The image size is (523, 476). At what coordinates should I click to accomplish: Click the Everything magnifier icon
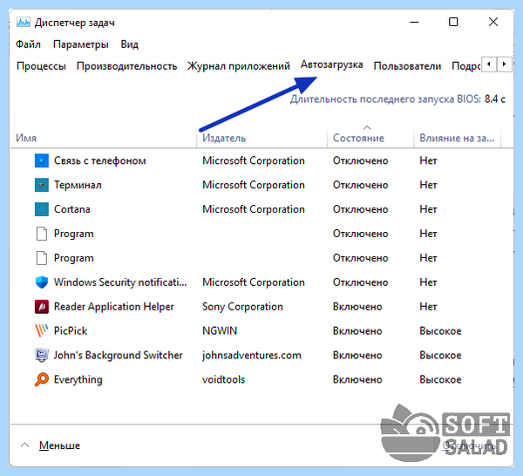[42, 379]
